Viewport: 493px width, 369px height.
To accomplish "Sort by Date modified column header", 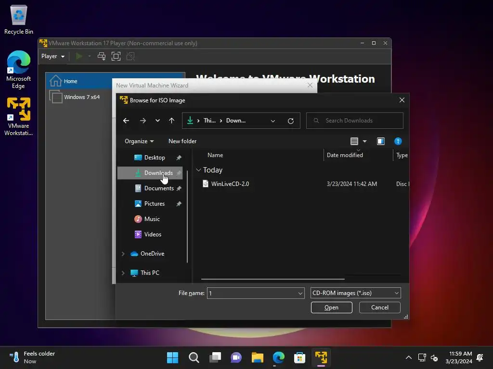I will 345,155.
